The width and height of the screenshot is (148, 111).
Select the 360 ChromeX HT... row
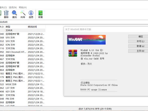point(23,52)
